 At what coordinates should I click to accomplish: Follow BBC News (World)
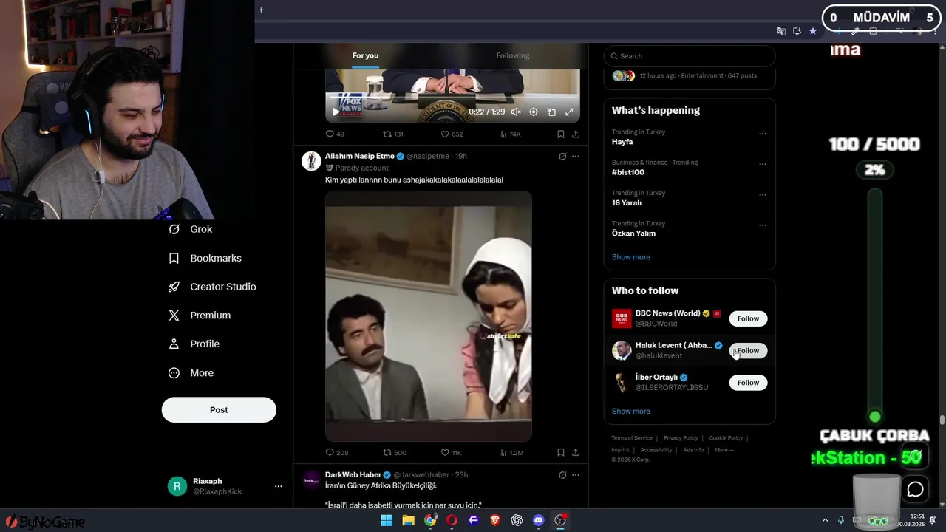[x=748, y=318]
